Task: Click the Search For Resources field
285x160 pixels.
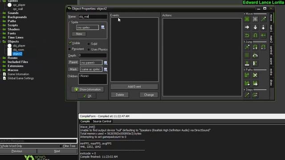Action: point(38,141)
